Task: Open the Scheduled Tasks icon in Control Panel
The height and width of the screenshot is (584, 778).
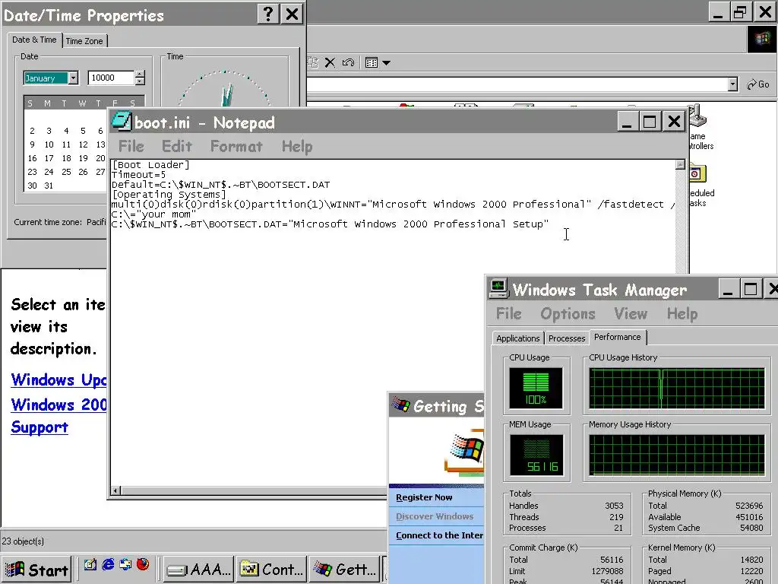Action: [697, 174]
